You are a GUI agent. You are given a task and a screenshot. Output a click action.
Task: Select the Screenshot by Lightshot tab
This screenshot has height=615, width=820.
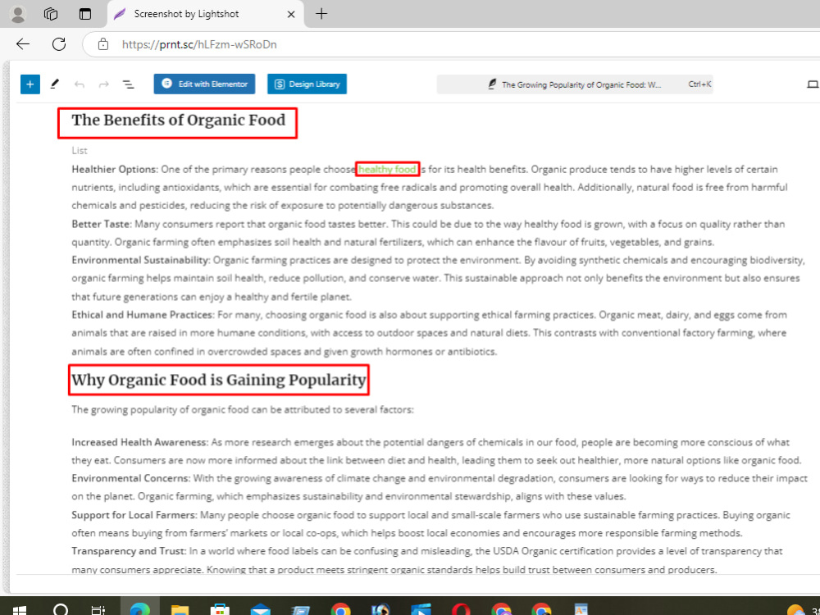[x=205, y=14]
